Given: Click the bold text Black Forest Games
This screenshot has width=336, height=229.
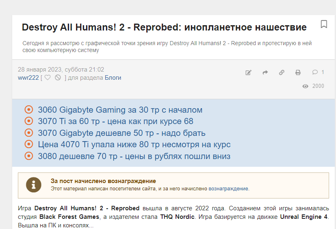Looking at the screenshot, I should pyautogui.click(x=69, y=217).
